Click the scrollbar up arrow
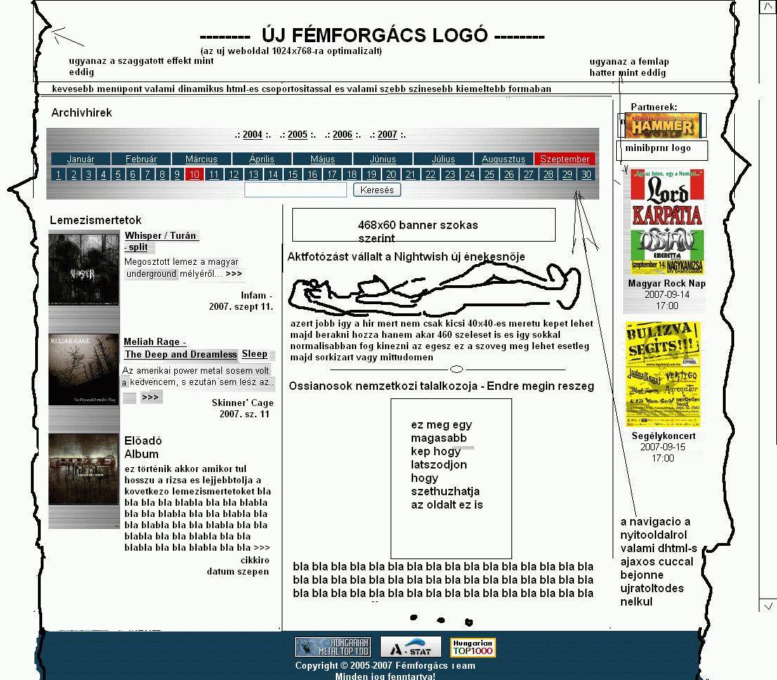The image size is (777, 680). click(768, 7)
